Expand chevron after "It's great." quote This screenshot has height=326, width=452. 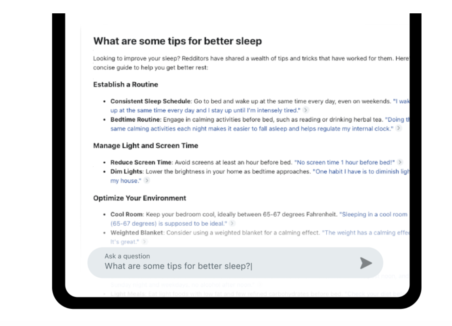[x=144, y=242]
